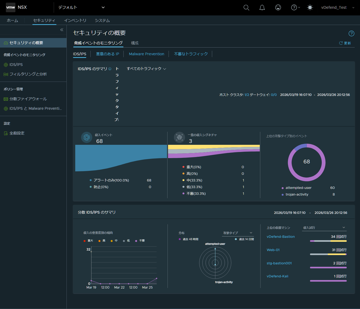Toggle the light/dark theme sun icon
This screenshot has width=360, height=309.
tap(310, 7)
